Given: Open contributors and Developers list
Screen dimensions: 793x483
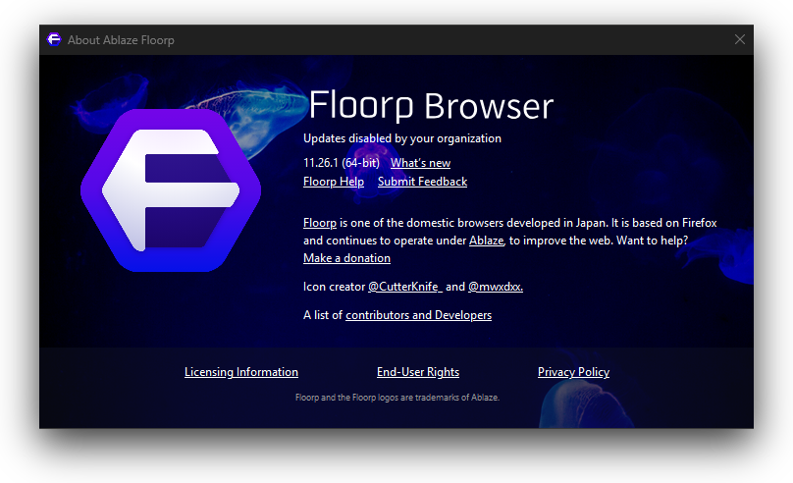Looking at the screenshot, I should (419, 315).
